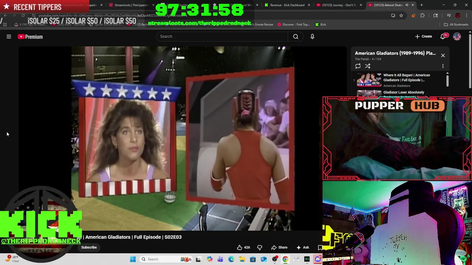
Task: Click the Ask button
Action: 302,247
